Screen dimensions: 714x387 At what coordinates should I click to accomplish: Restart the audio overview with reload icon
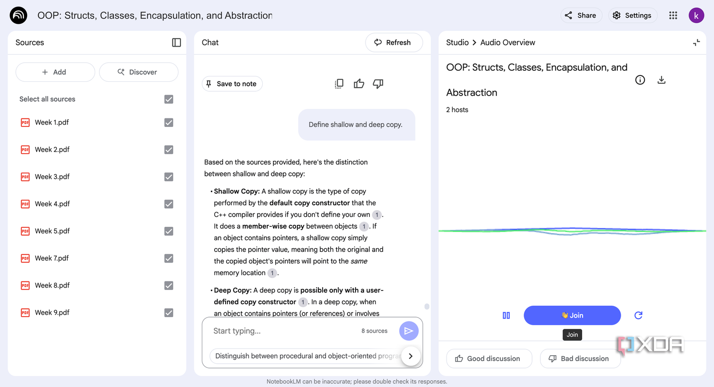click(x=638, y=315)
